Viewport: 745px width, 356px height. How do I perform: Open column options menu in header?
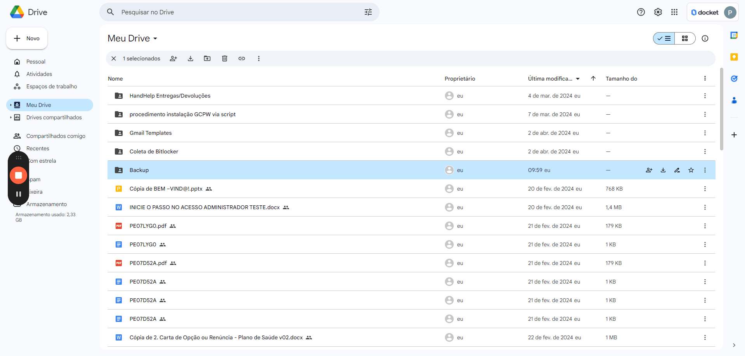[x=705, y=78]
